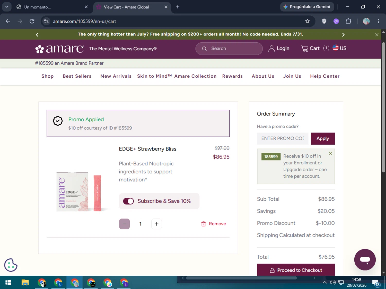This screenshot has width=386, height=289.
Task: Open the shield extension icon
Action: (324, 21)
